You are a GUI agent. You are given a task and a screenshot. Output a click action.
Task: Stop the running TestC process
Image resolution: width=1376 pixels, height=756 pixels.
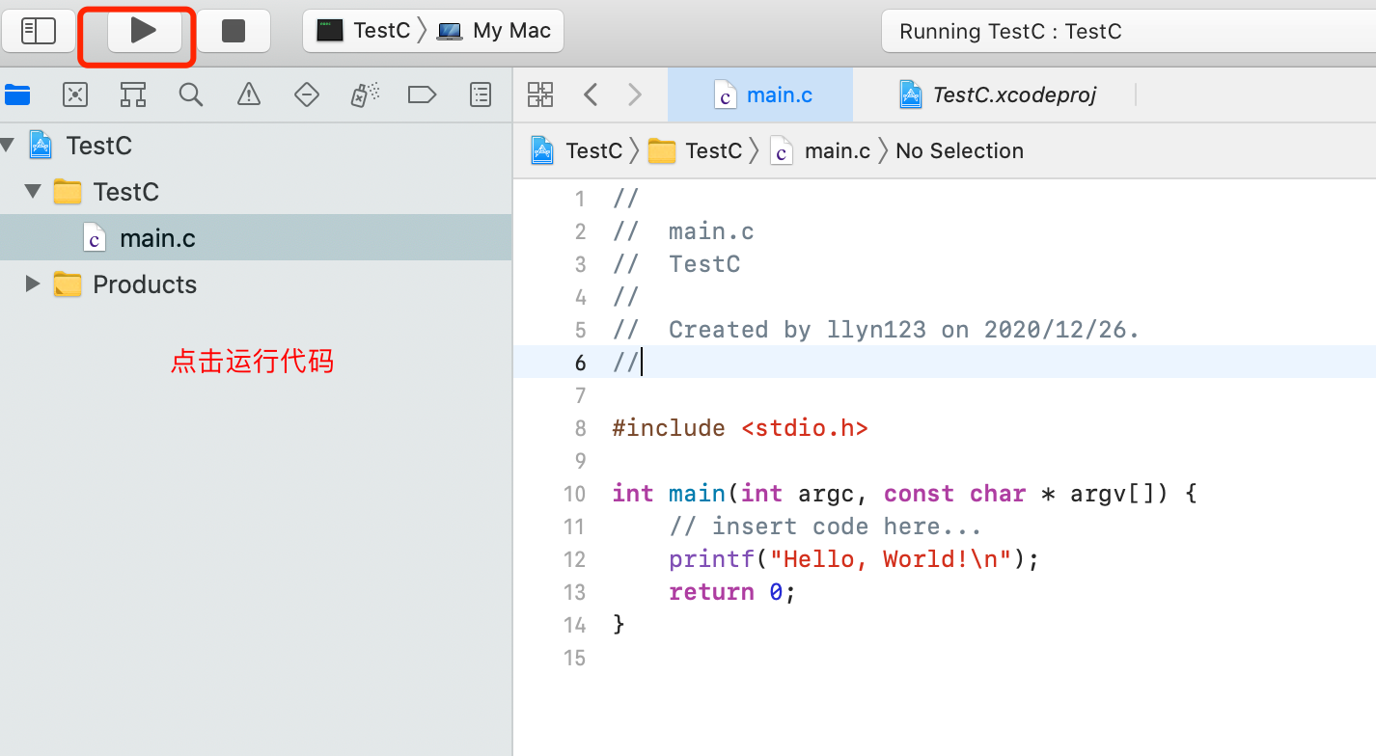tap(234, 31)
